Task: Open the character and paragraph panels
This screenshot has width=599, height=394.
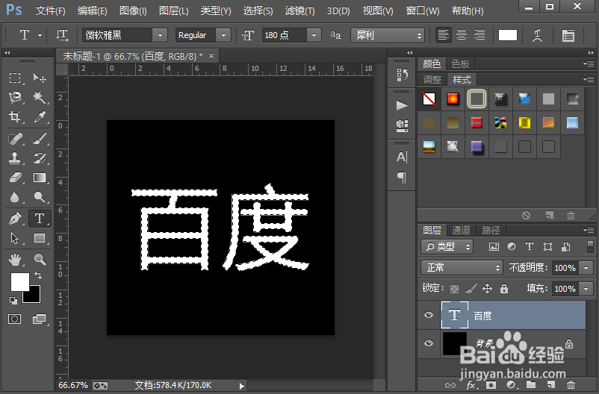Action: (x=568, y=36)
